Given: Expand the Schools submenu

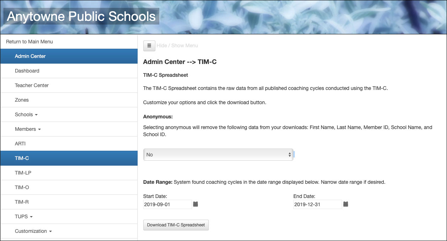Looking at the screenshot, I should (69, 114).
